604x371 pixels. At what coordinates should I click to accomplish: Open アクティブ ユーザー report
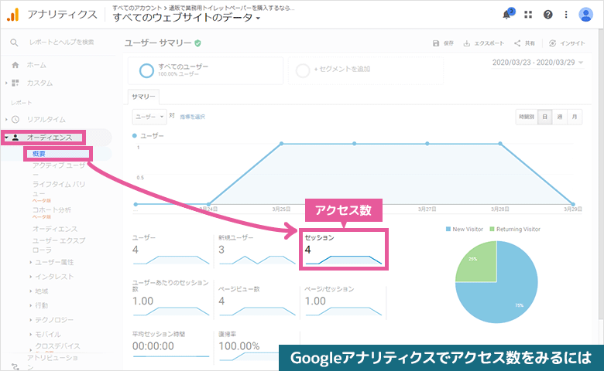59,170
